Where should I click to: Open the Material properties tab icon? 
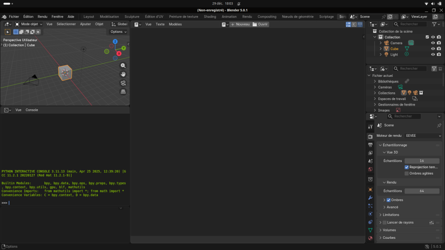coord(370,238)
